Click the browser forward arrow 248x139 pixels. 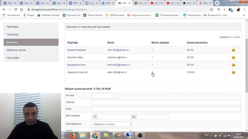tap(10, 9)
